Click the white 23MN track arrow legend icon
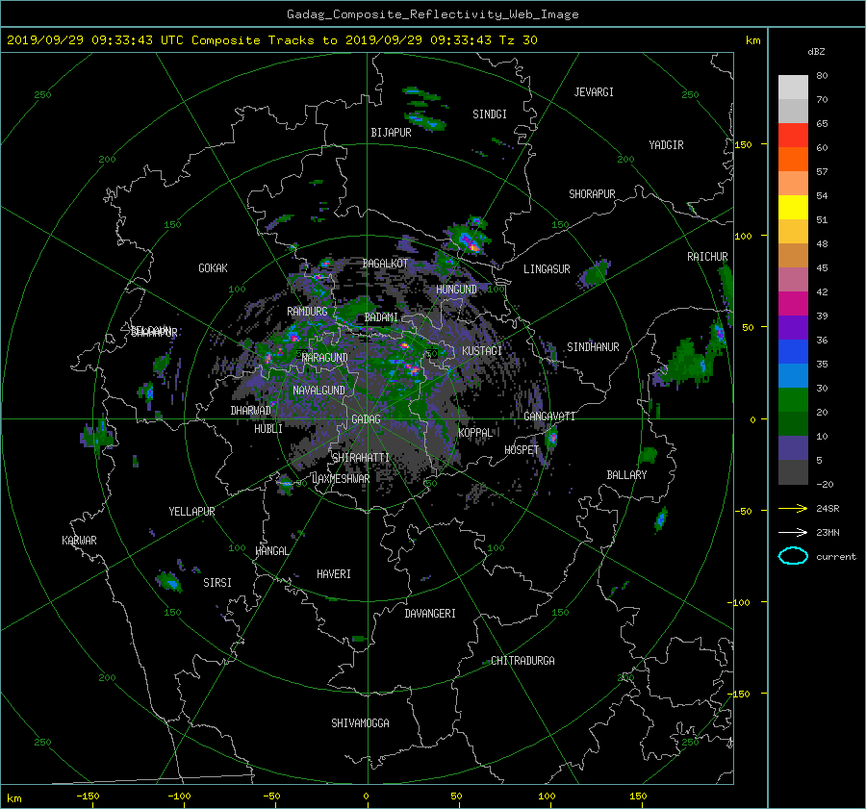The image size is (866, 809). click(x=793, y=532)
